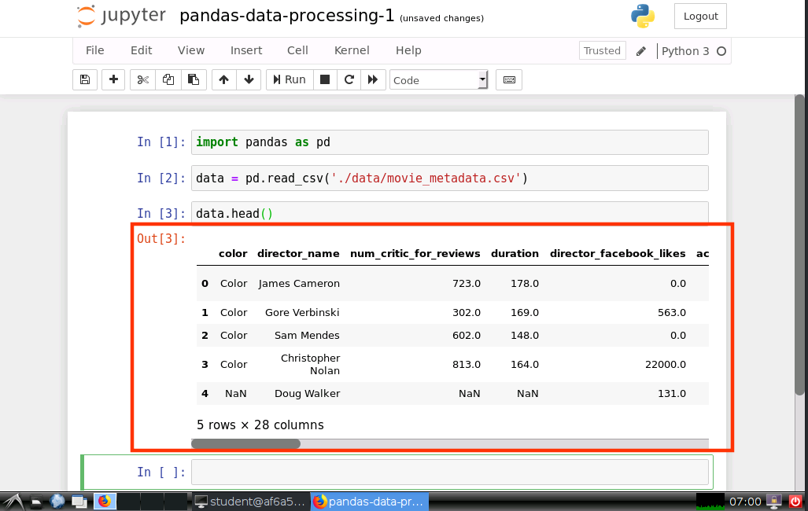Image resolution: width=808 pixels, height=511 pixels.
Task: Click the 07:00 taskbar clock
Action: pos(745,502)
